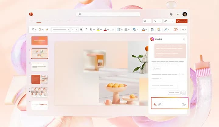This screenshot has width=219, height=127.
Task: Click the reference chip under Copilot's reply
Action: click(x=156, y=68)
